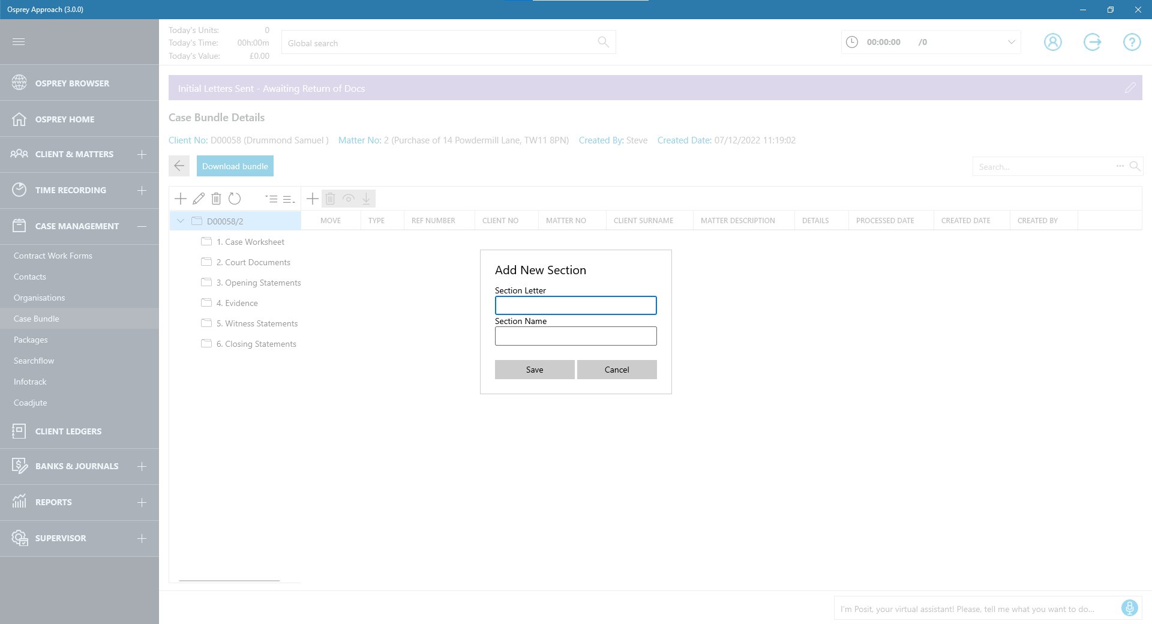Click the microphone icon beside the virtual assistant

(x=1129, y=608)
